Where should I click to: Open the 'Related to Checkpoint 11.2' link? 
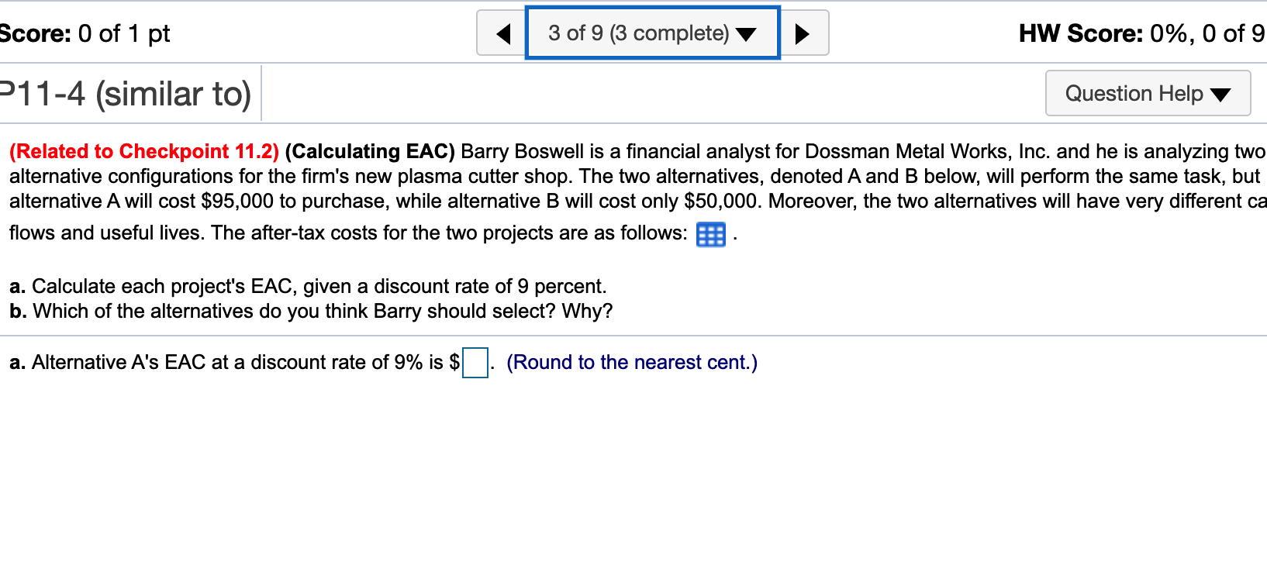pos(144,151)
